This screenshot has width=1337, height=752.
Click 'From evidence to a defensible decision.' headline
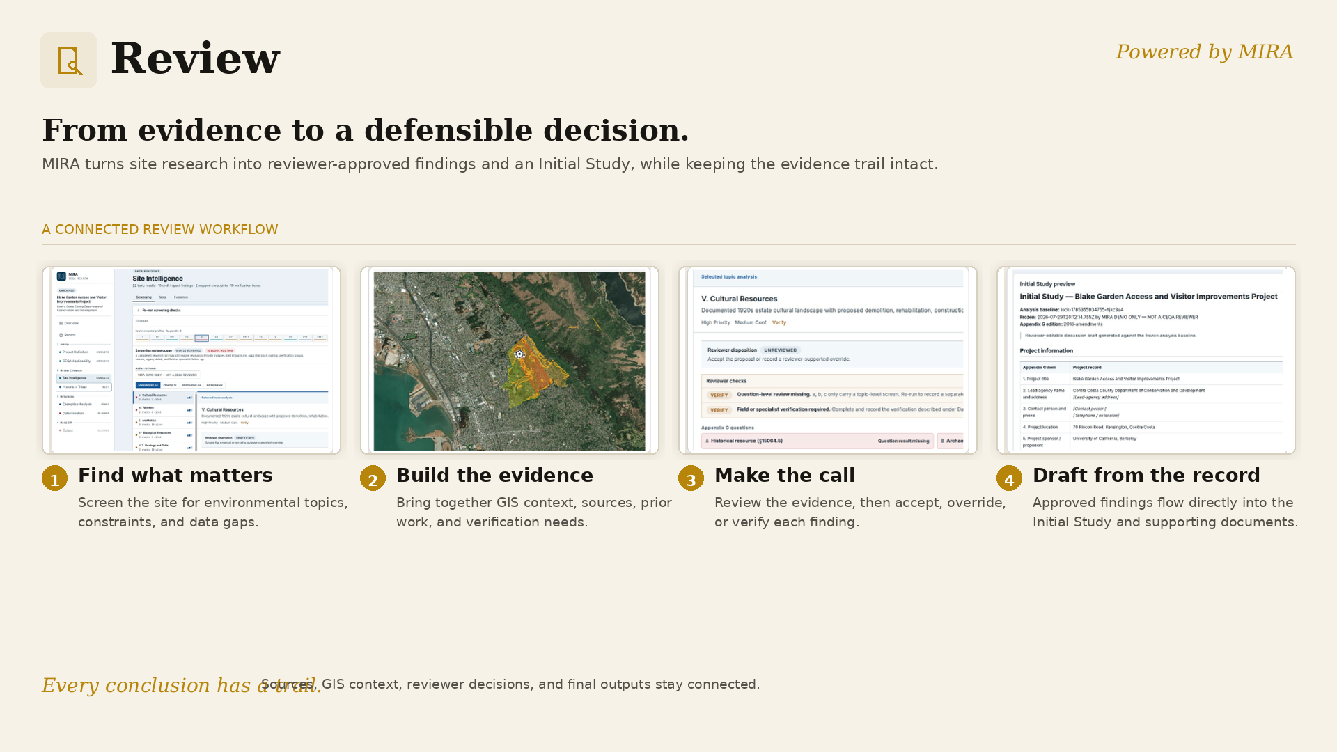pyautogui.click(x=366, y=131)
